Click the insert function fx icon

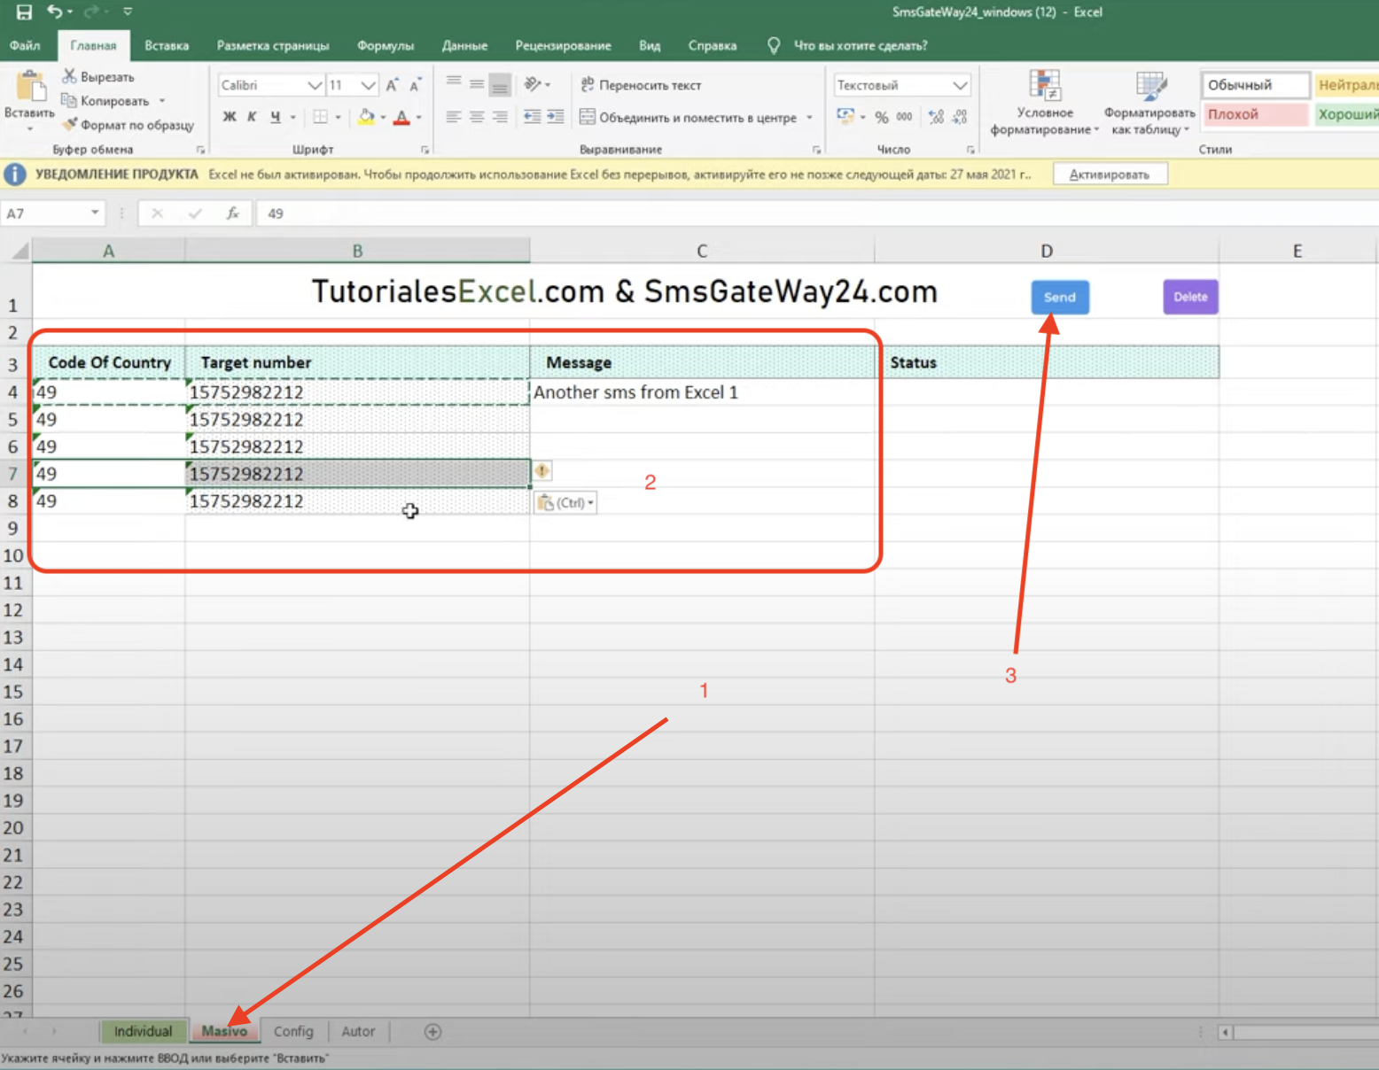click(x=232, y=213)
